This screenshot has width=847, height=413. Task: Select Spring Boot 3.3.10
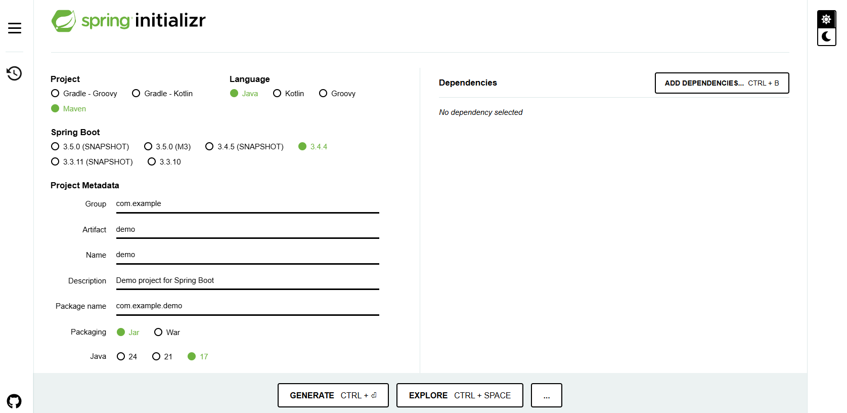tap(164, 162)
